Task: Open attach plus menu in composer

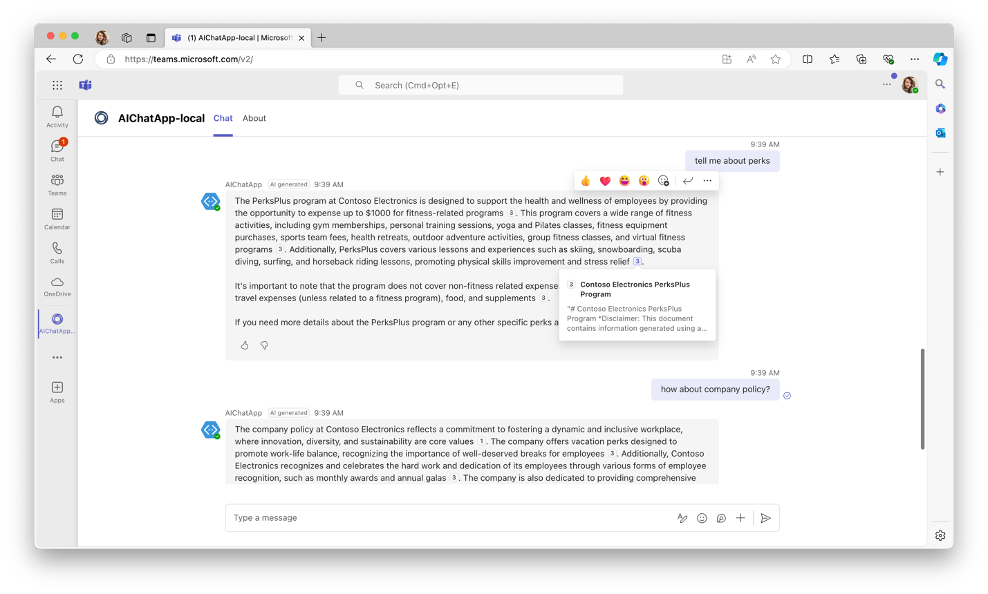Action: (740, 518)
